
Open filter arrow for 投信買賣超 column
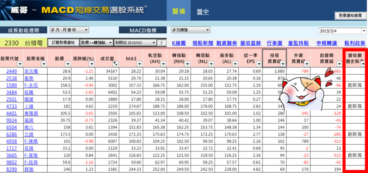[283, 64]
